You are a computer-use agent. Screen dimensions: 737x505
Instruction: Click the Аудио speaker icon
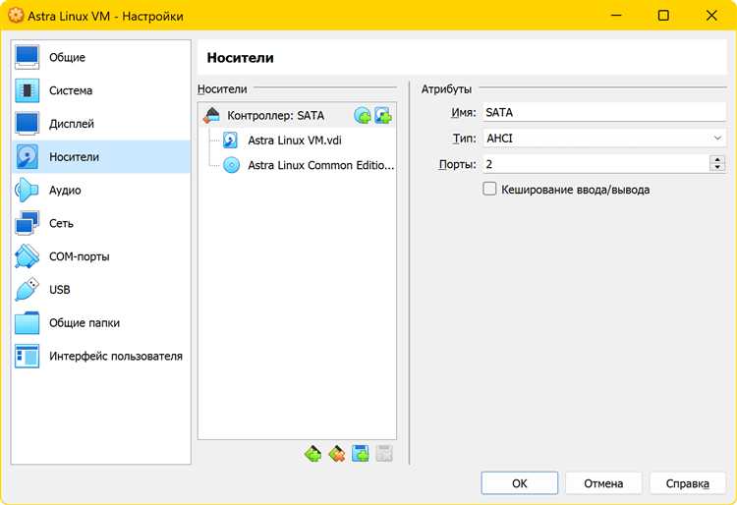point(27,191)
